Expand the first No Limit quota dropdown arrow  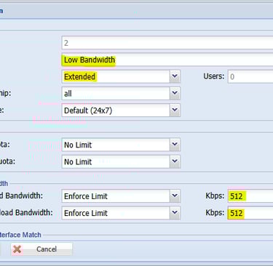(x=175, y=145)
